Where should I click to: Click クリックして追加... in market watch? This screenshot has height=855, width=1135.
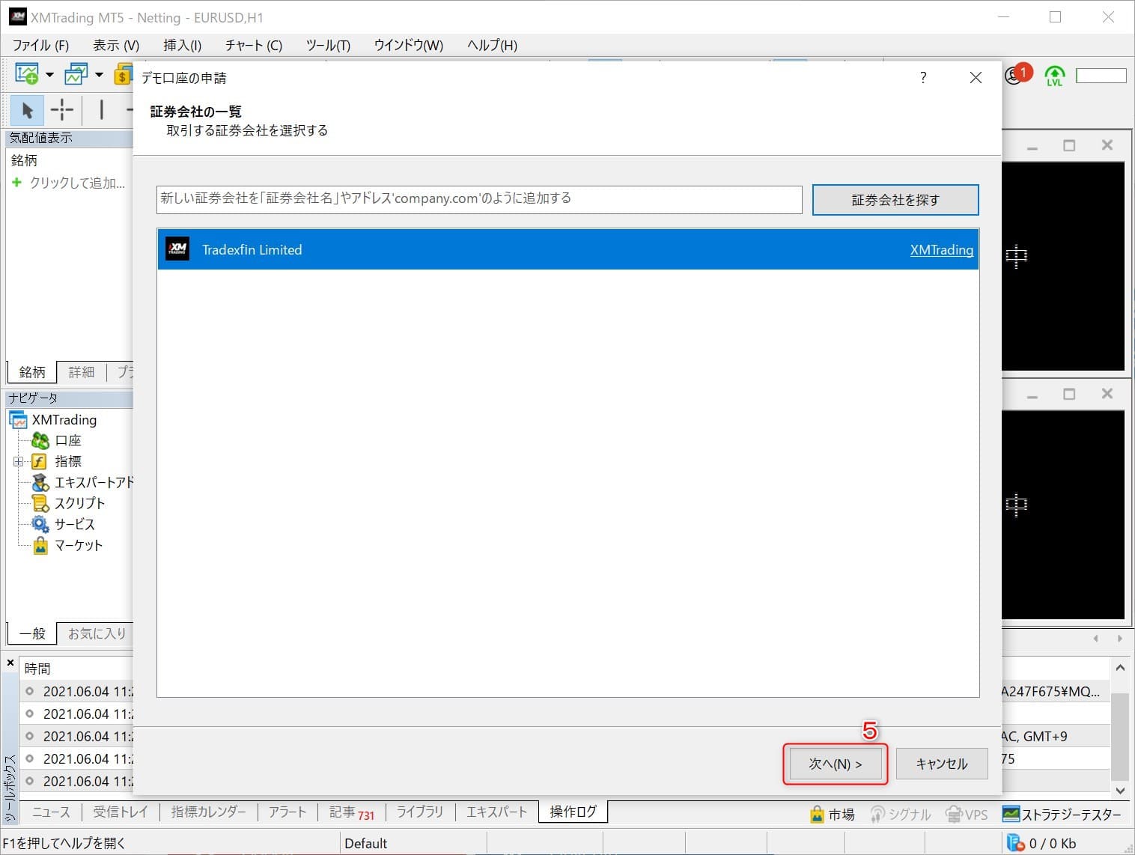coord(77,183)
